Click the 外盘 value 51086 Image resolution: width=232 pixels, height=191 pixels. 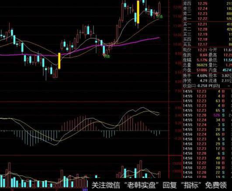[202, 70]
